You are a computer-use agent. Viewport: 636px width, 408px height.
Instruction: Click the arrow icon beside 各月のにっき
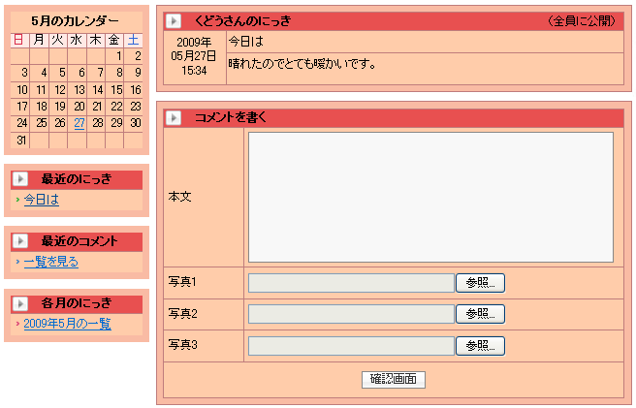click(x=20, y=303)
